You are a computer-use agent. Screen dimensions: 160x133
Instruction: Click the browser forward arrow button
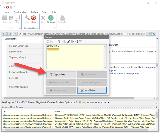[9, 34]
